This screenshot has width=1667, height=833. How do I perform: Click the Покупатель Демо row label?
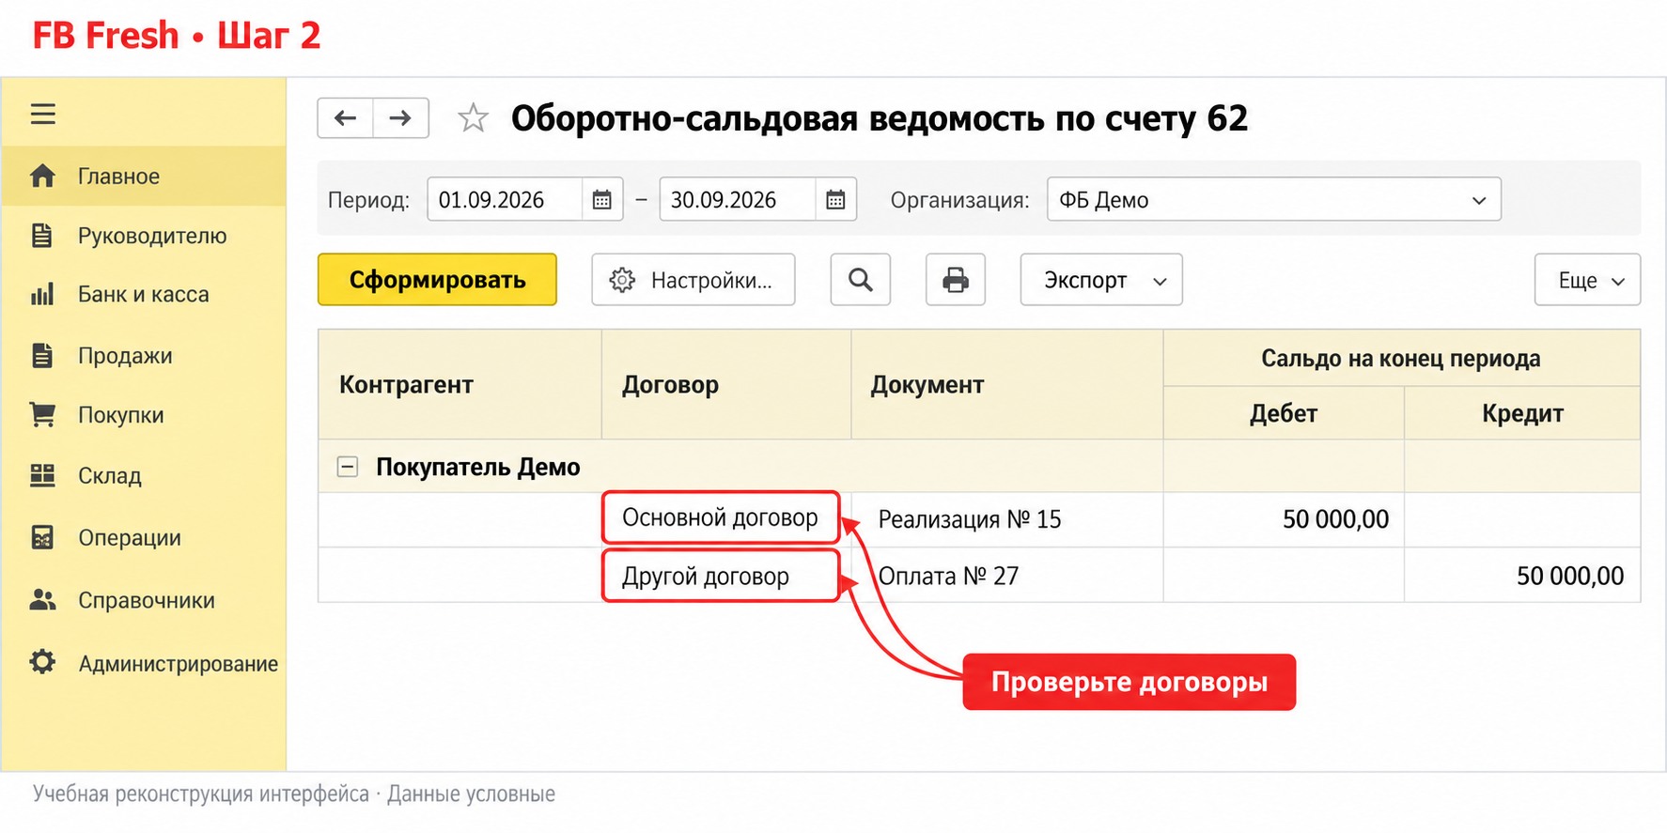(478, 467)
